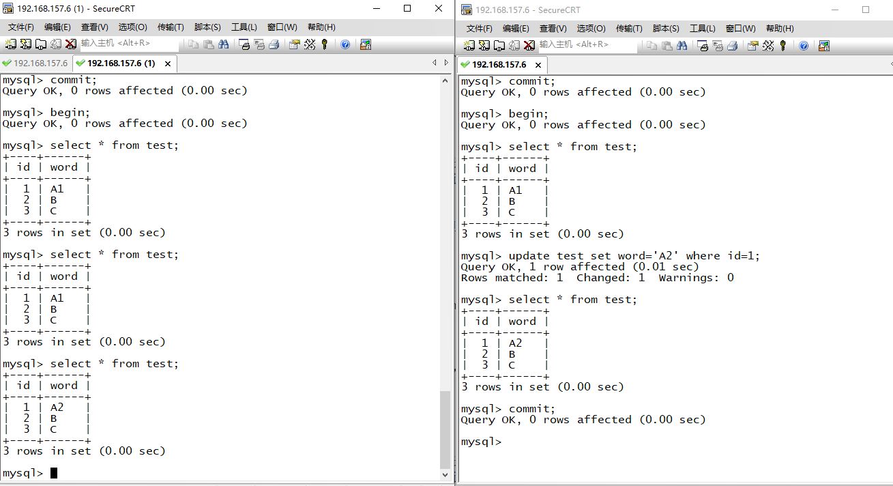This screenshot has width=893, height=486.
Task: Click Quick Connect icon in right window toolbar
Action: (484, 45)
